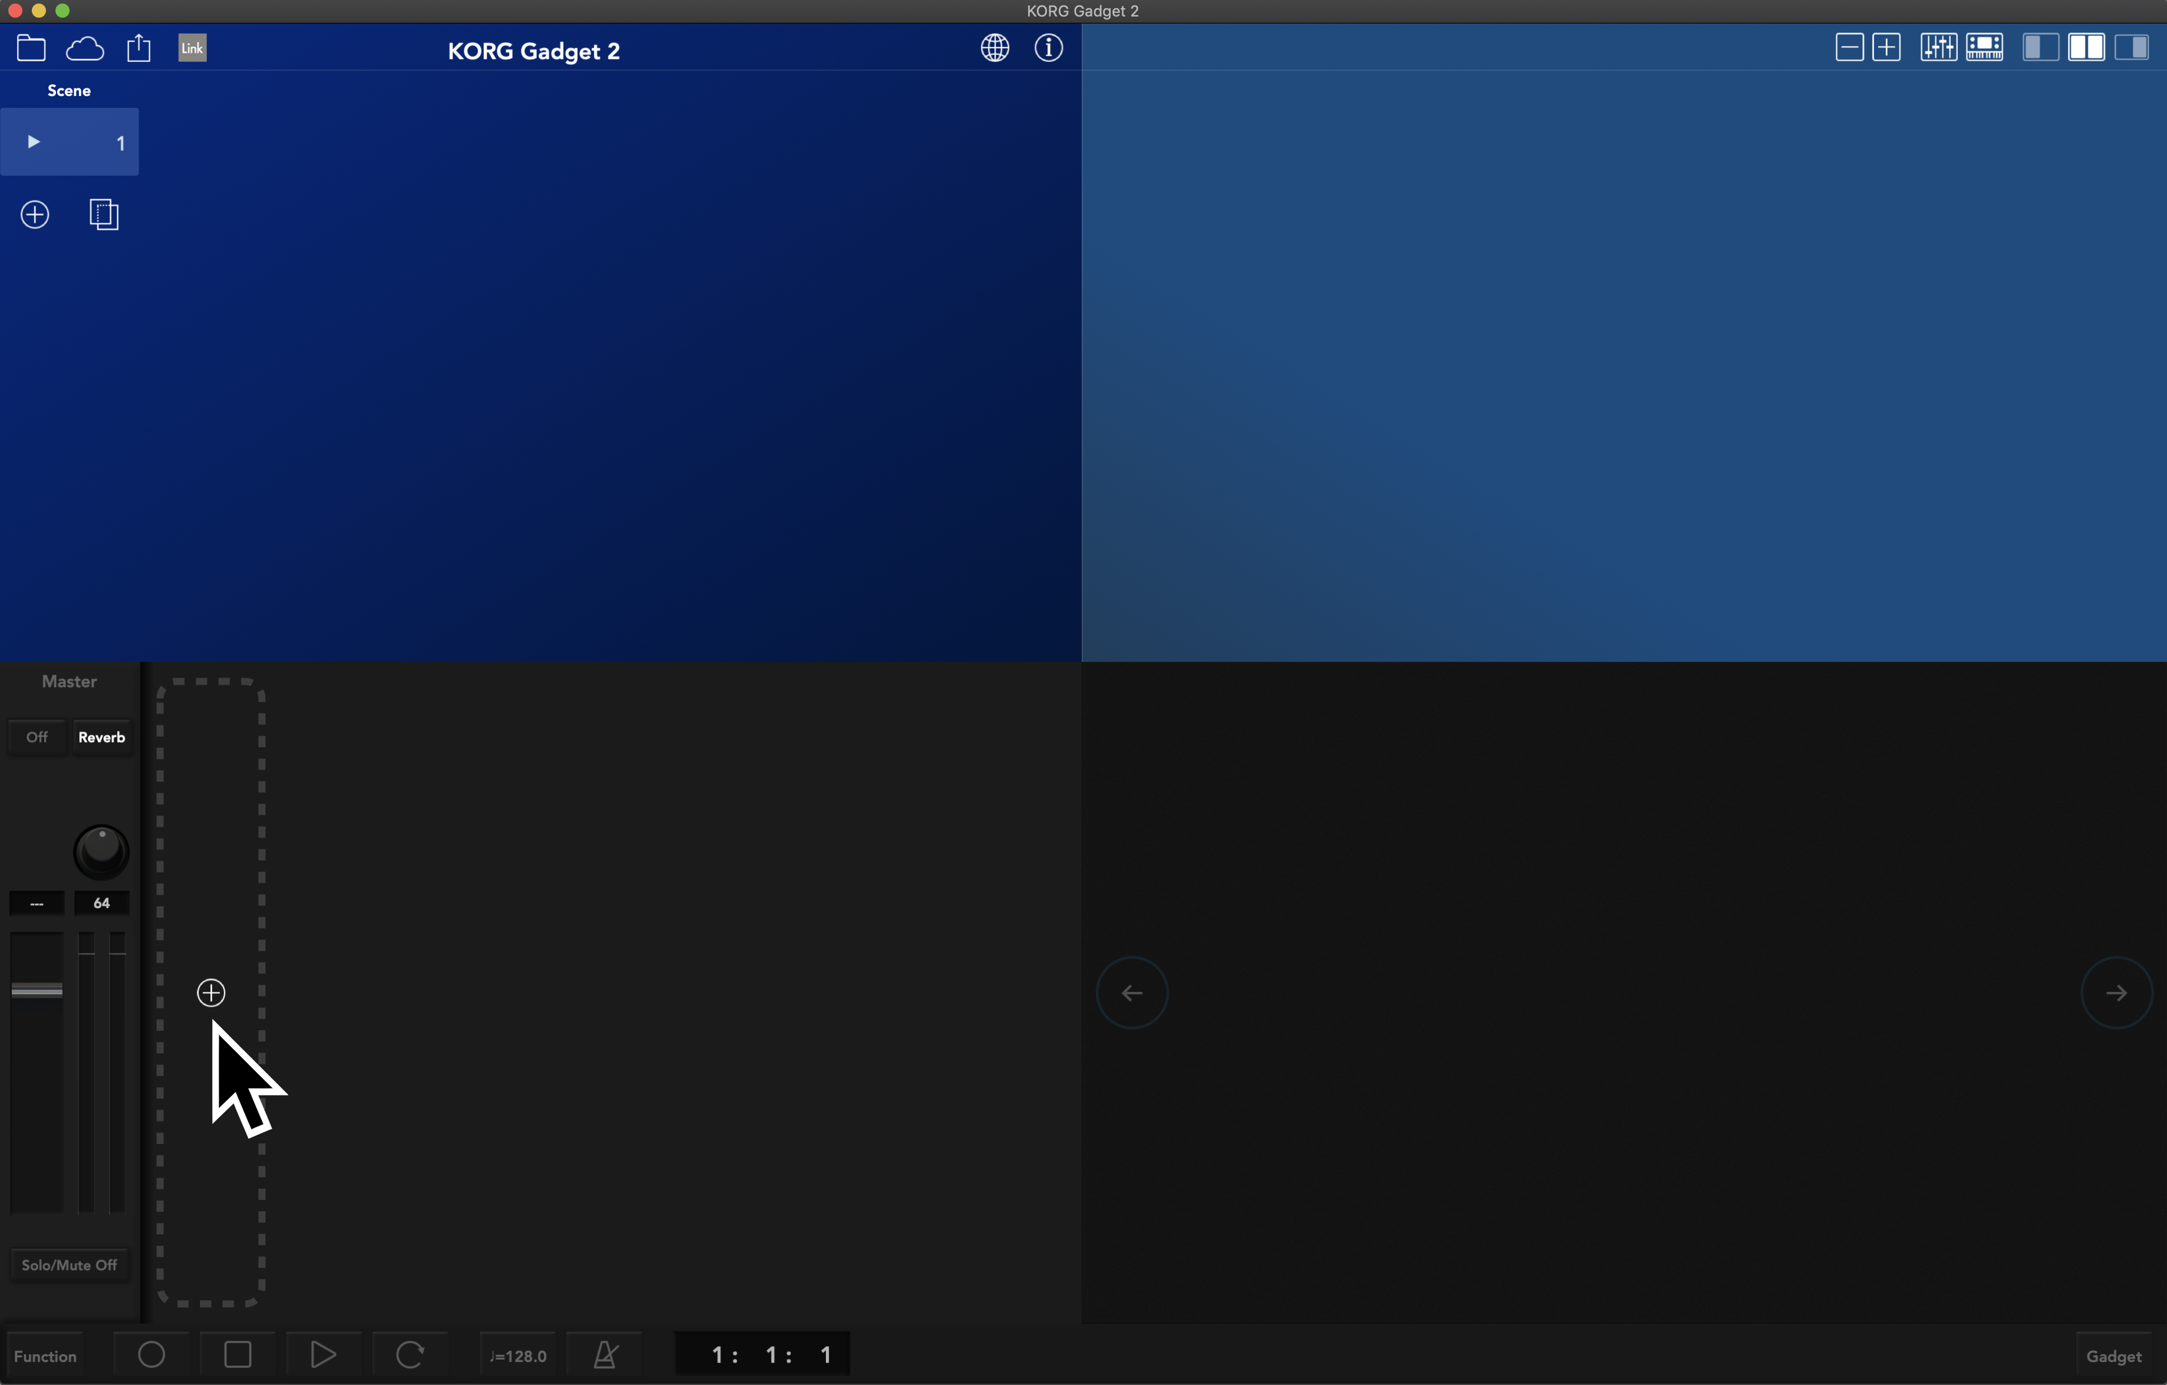Add a new scene
Screen dimensions: 2167x1385
pos(35,215)
